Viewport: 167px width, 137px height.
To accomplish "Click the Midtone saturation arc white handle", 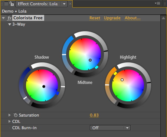I will pos(64,55).
